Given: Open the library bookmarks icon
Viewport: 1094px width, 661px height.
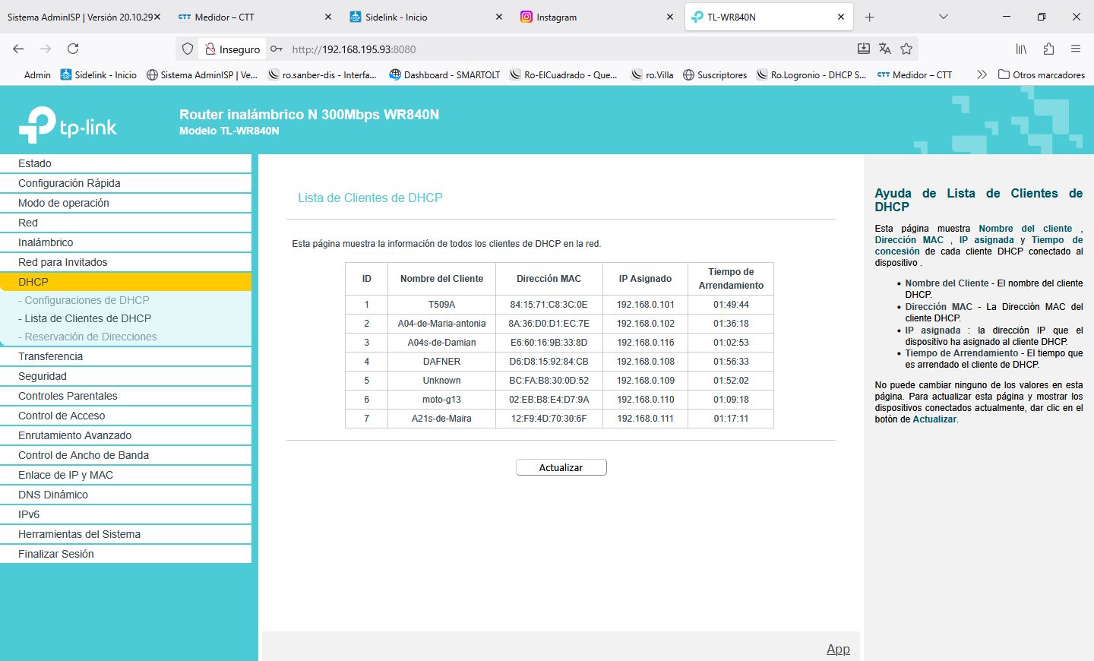Looking at the screenshot, I should click(x=1021, y=49).
